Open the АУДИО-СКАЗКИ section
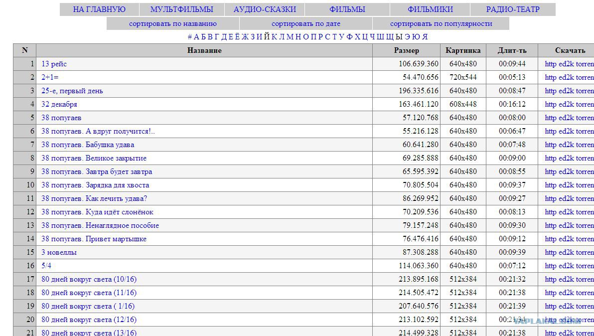594x336 pixels. point(265,9)
